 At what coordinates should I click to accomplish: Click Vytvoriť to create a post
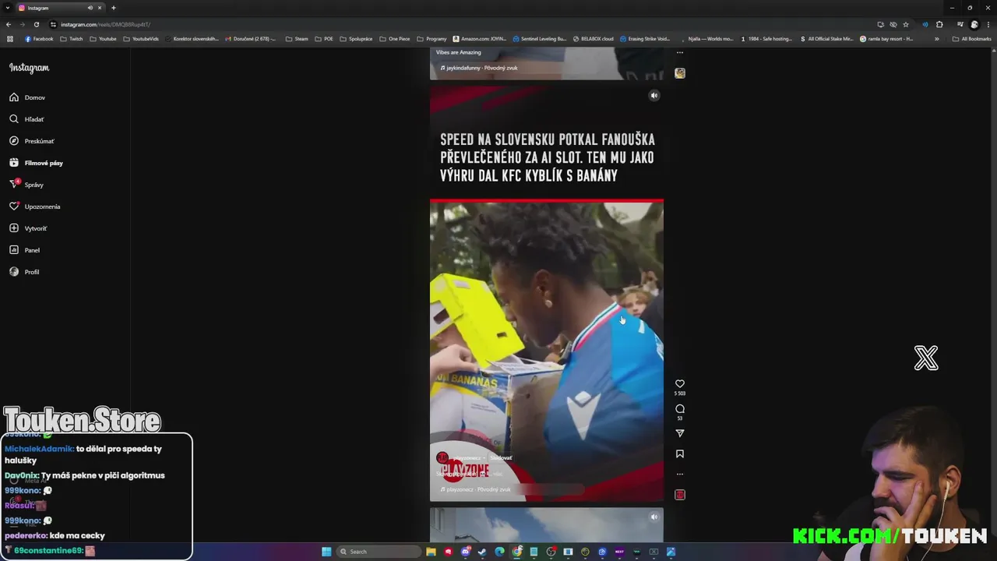pyautogui.click(x=28, y=228)
